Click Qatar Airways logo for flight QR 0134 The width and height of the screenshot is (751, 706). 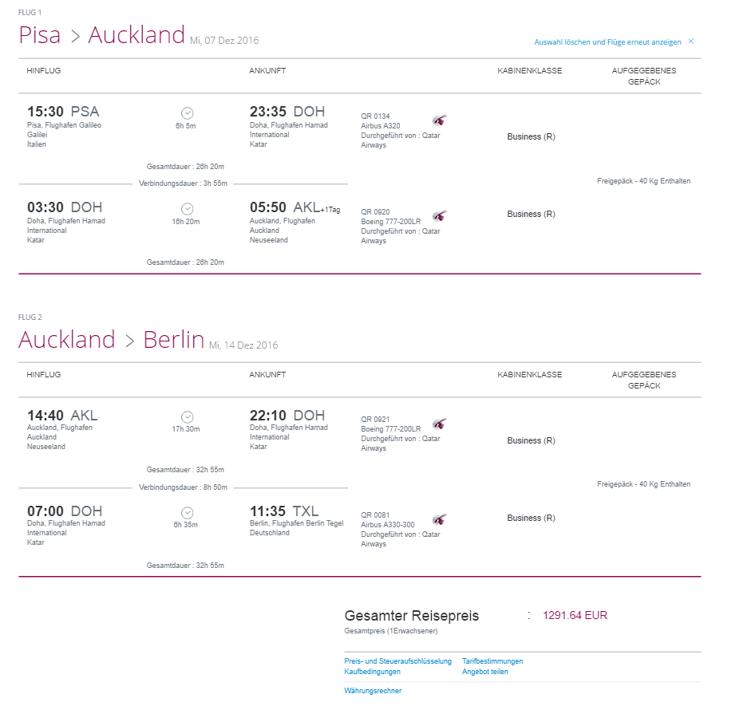(x=439, y=120)
